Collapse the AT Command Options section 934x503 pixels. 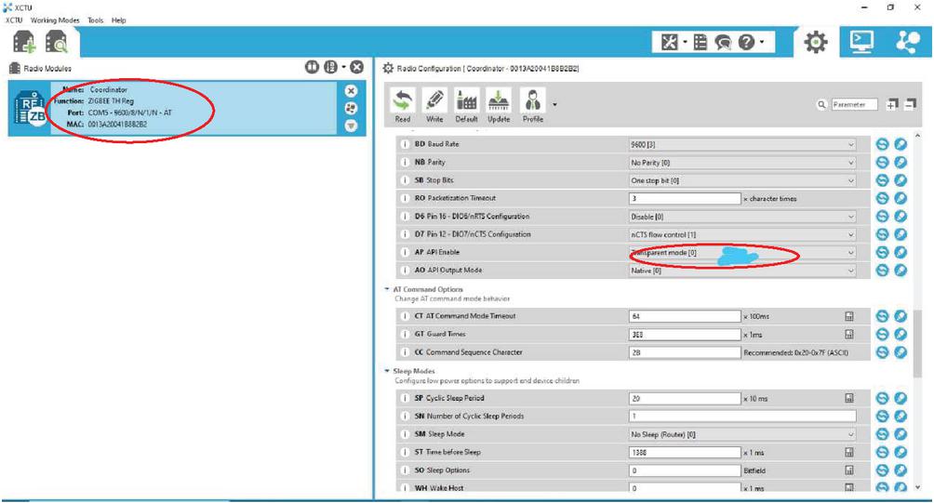[x=387, y=290]
